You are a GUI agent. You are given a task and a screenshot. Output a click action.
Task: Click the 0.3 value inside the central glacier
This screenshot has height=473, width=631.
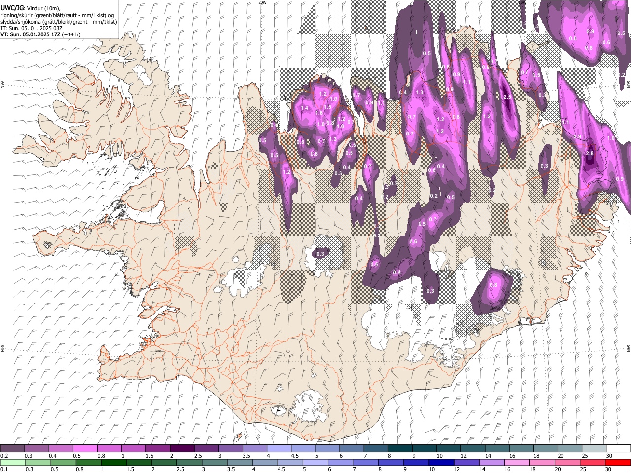320,254
